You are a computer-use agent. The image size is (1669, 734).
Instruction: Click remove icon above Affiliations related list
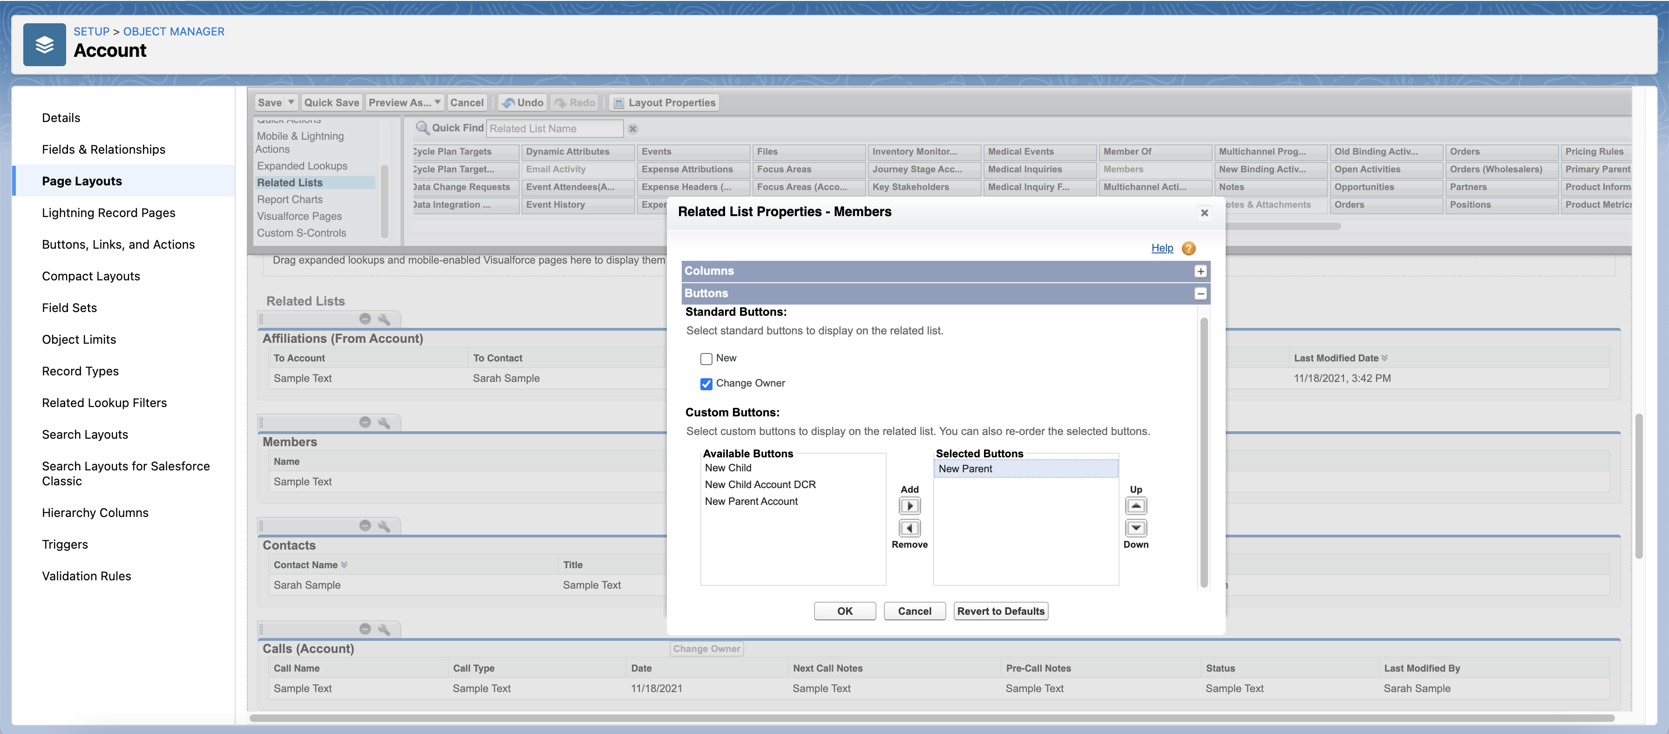[x=365, y=319]
